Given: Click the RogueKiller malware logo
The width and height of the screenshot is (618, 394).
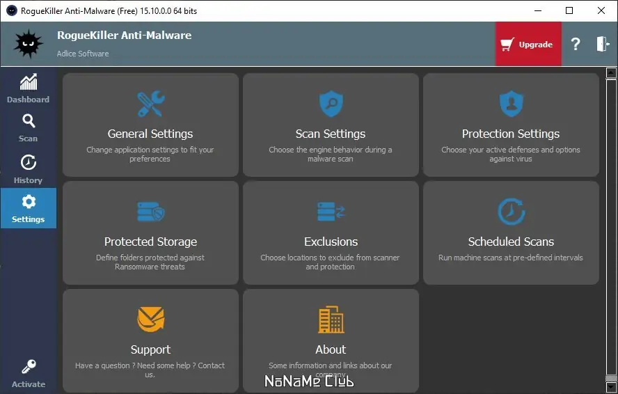Looking at the screenshot, I should pos(29,45).
